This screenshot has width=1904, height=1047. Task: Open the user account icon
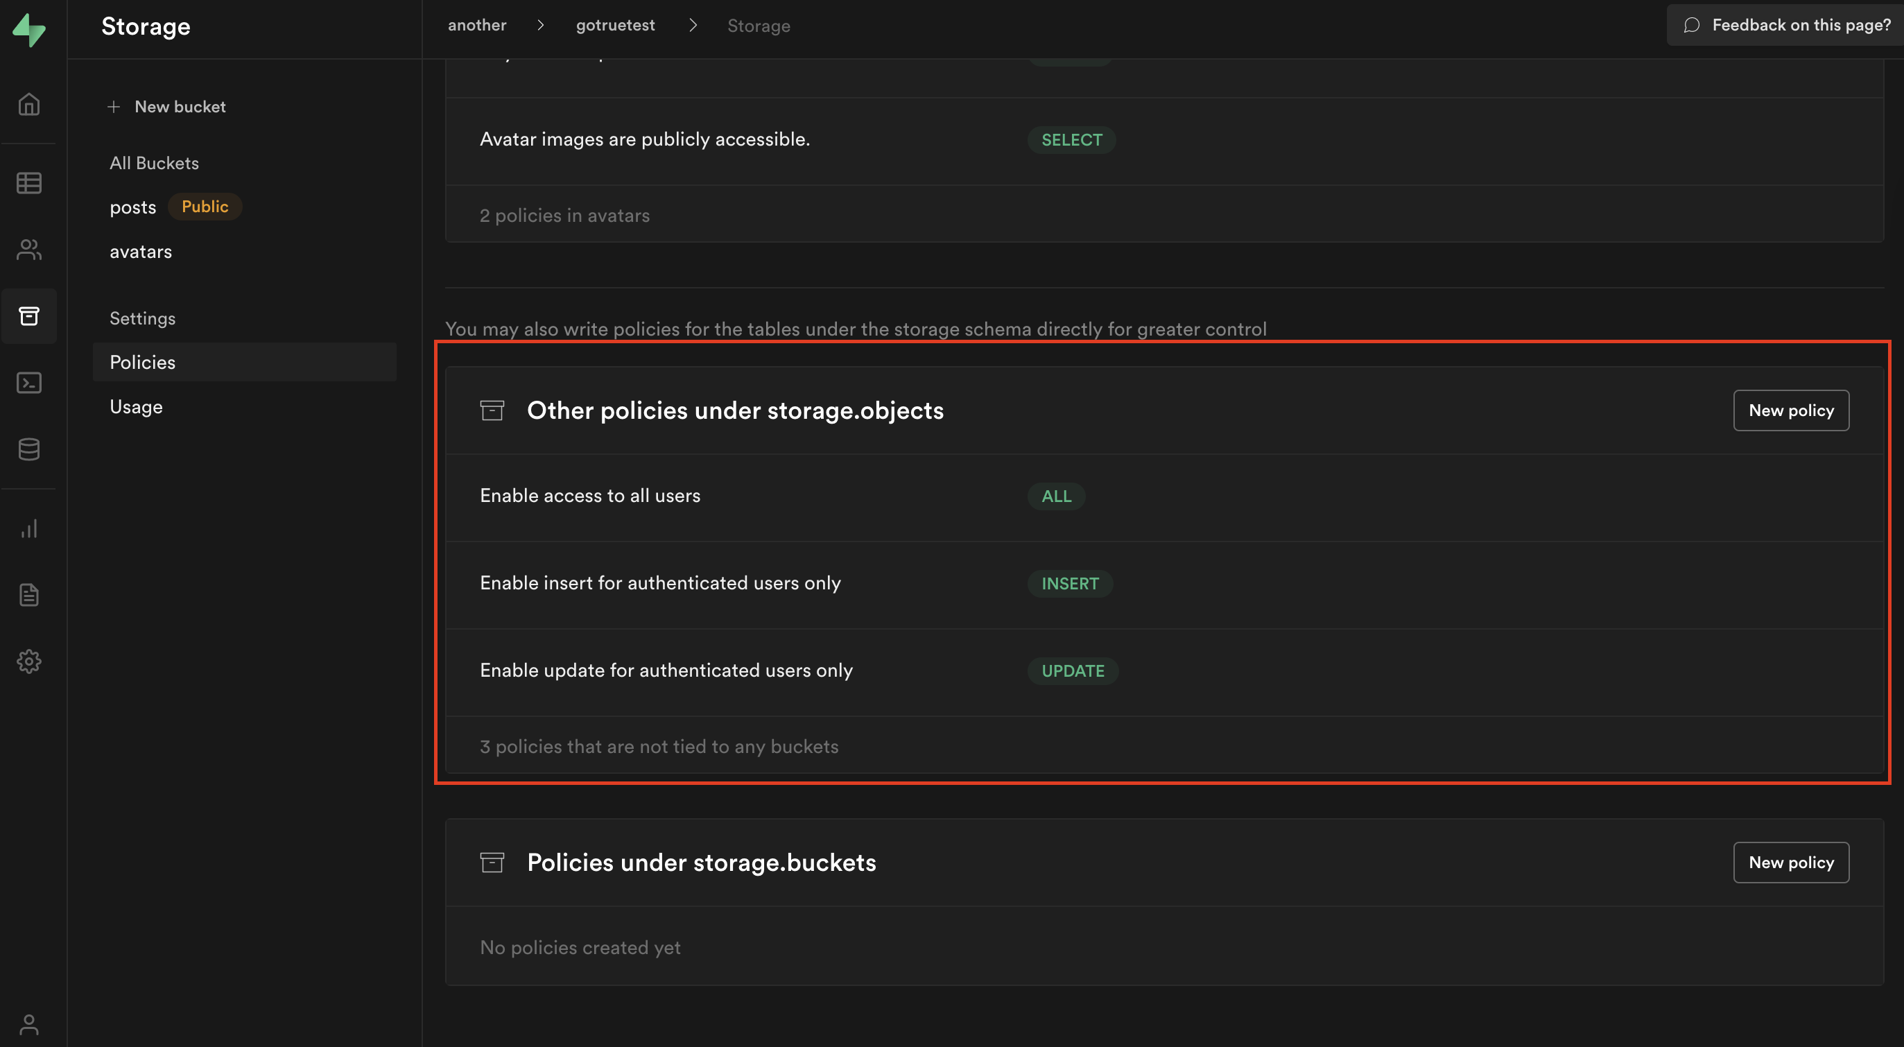tap(29, 1024)
